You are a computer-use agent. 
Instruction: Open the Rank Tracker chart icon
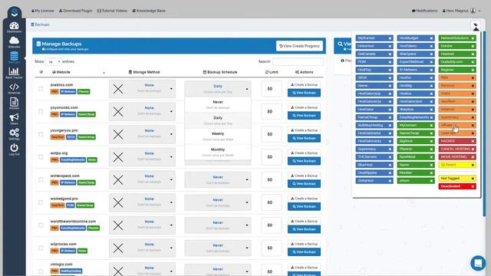(14, 73)
